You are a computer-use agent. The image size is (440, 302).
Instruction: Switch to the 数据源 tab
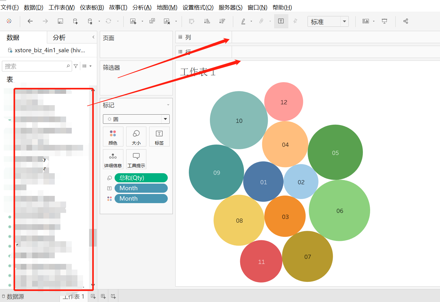(14, 296)
